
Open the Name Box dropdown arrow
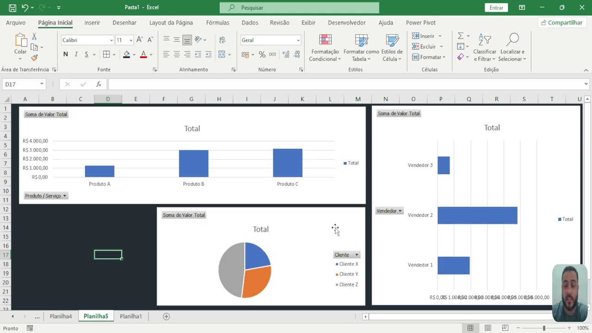coord(42,84)
